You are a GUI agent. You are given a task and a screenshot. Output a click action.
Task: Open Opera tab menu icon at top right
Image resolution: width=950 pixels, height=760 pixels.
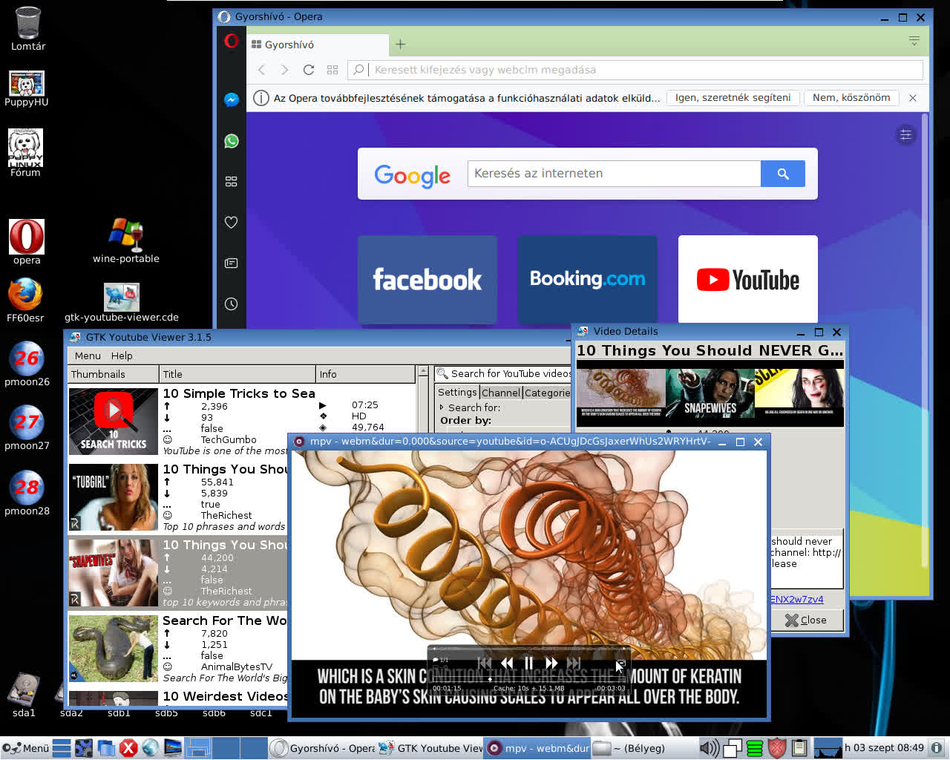[x=914, y=41]
